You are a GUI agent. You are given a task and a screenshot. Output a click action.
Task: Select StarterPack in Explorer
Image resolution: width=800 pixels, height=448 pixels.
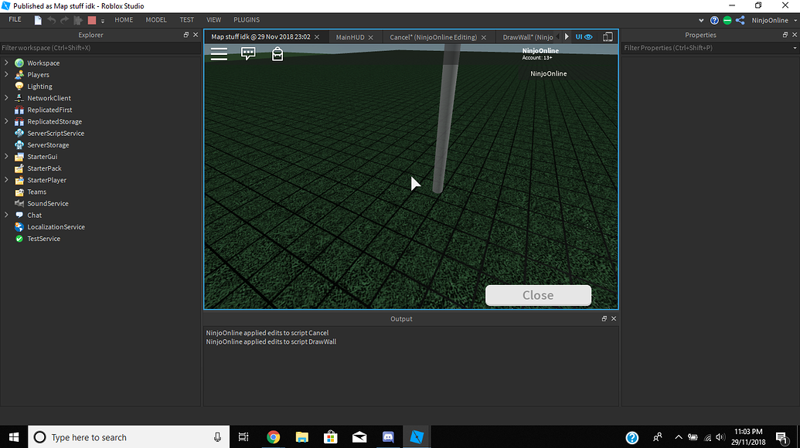tap(44, 168)
